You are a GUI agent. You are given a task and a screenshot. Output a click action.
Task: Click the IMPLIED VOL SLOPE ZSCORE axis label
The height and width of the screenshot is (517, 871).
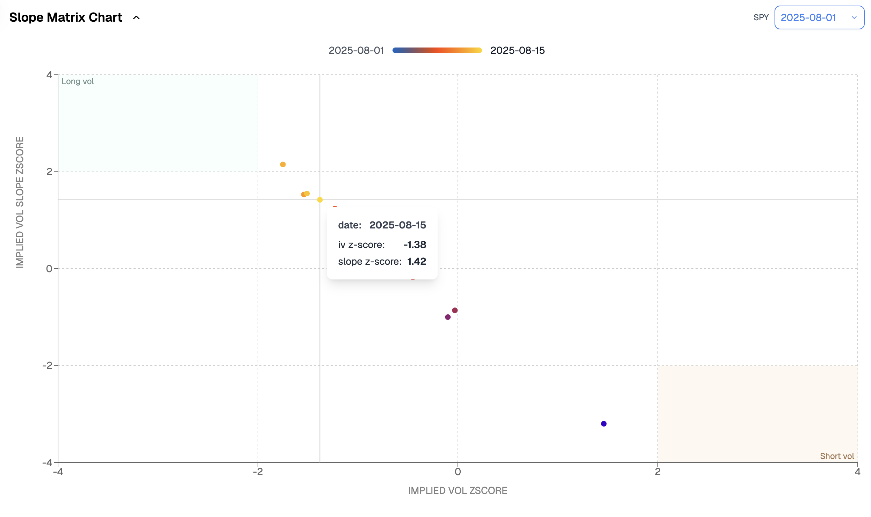(20, 202)
